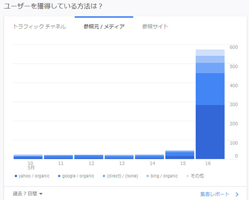Click the yahoo / organic legend dot

(16, 176)
